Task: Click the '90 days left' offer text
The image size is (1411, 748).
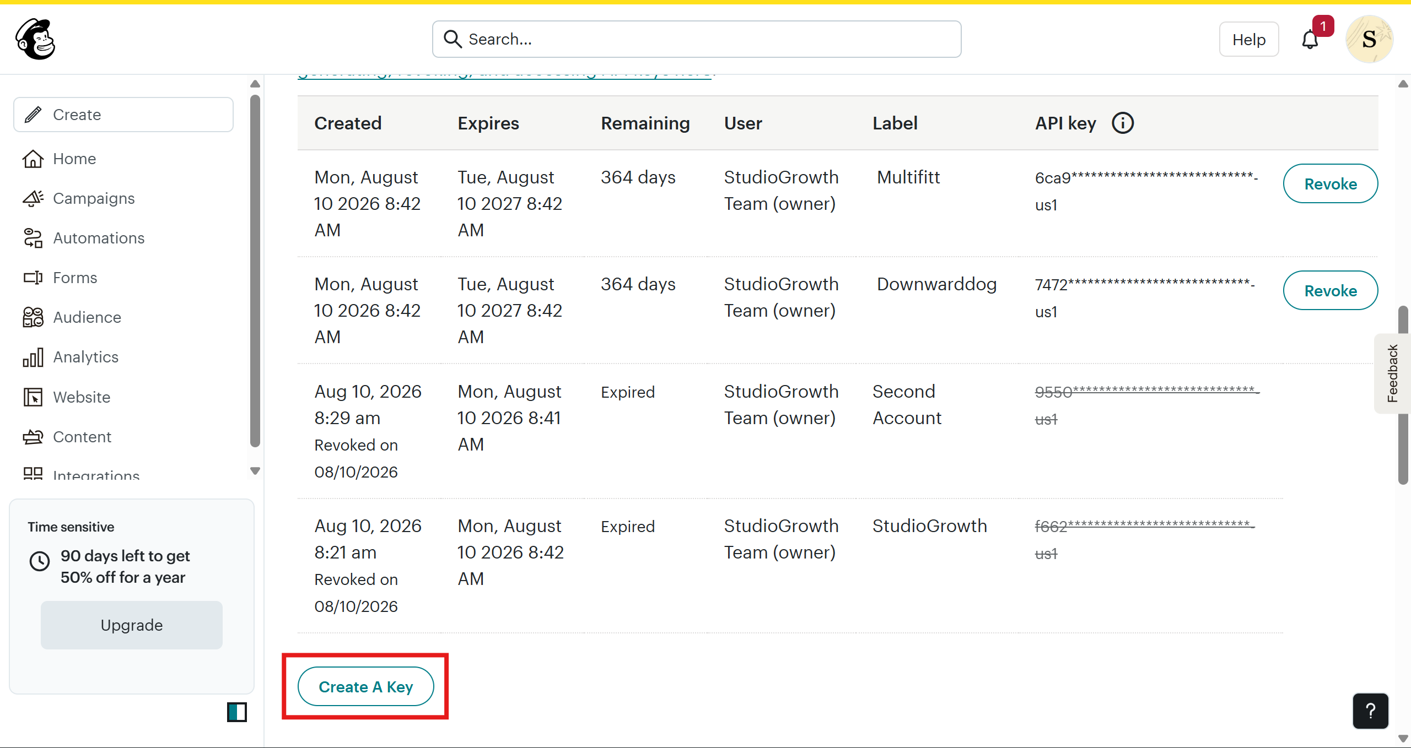Action: [125, 567]
